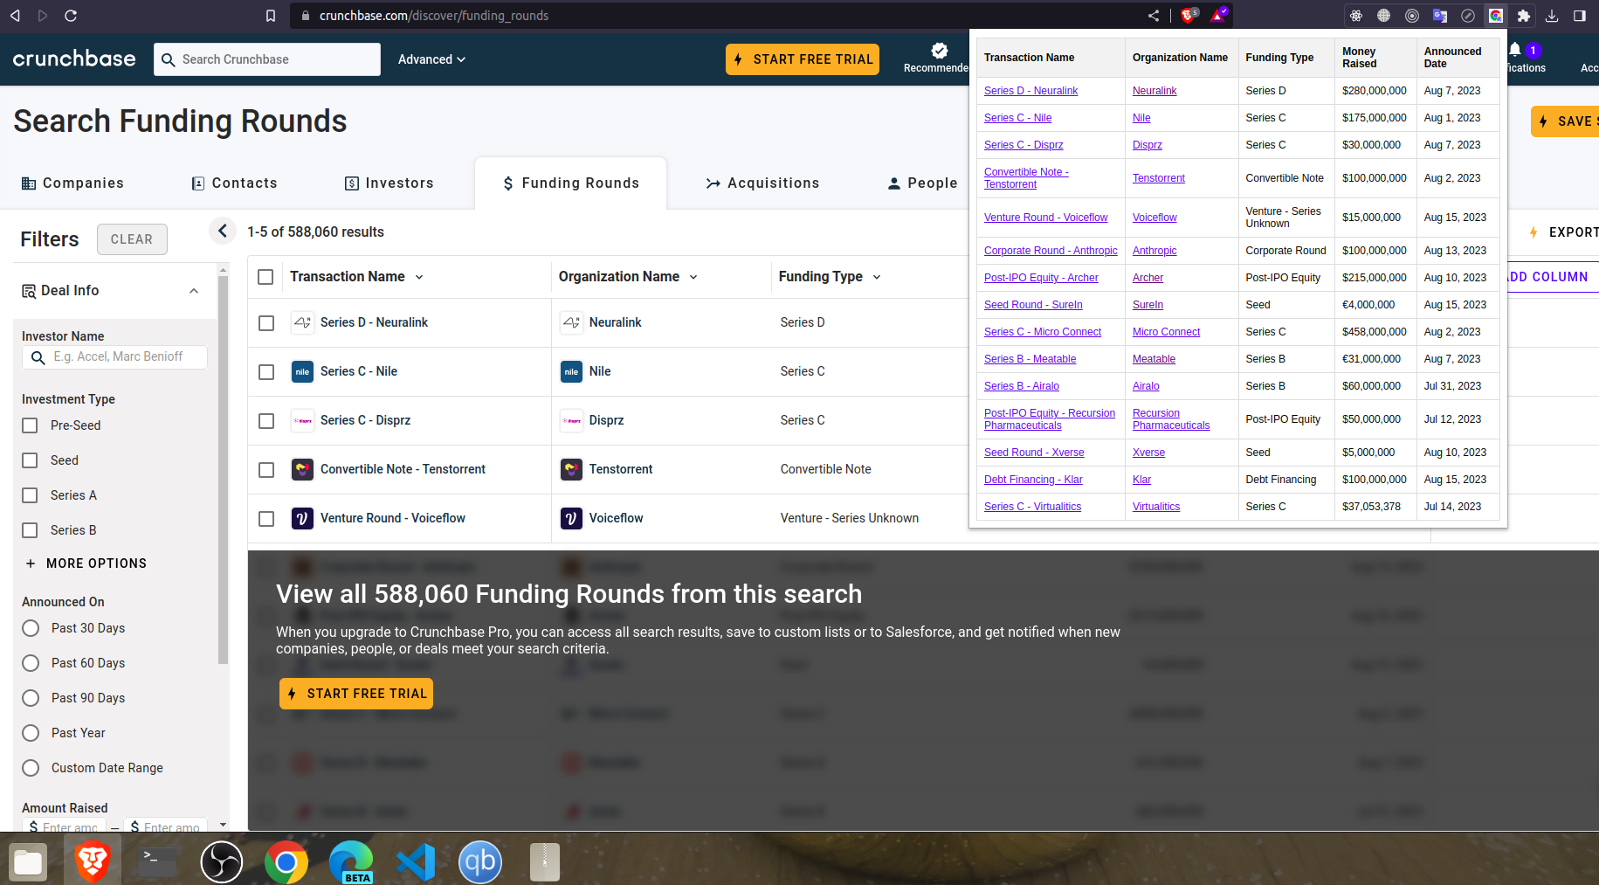Click Tenstorrent logo in Transaction Name column
The width and height of the screenshot is (1599, 885).
point(302,469)
